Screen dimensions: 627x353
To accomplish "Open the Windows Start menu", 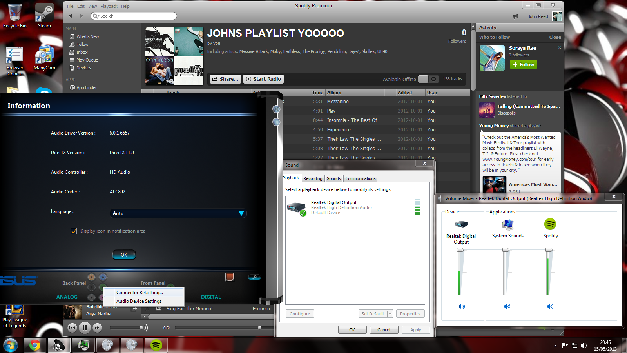I will (x=11, y=346).
